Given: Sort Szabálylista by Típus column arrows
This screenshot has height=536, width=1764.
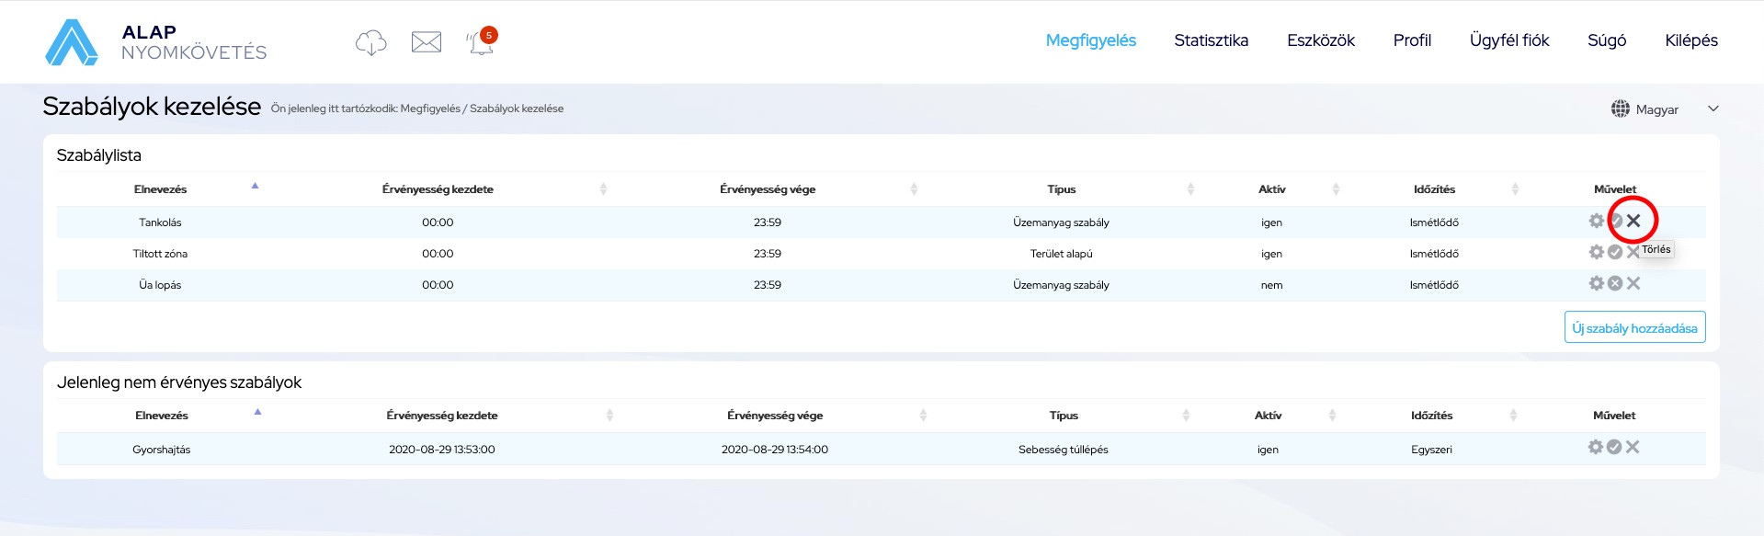Looking at the screenshot, I should (x=1190, y=189).
